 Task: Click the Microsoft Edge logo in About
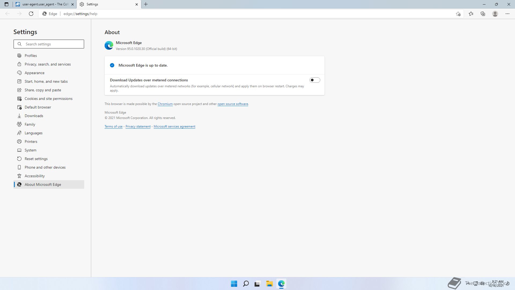tap(109, 45)
